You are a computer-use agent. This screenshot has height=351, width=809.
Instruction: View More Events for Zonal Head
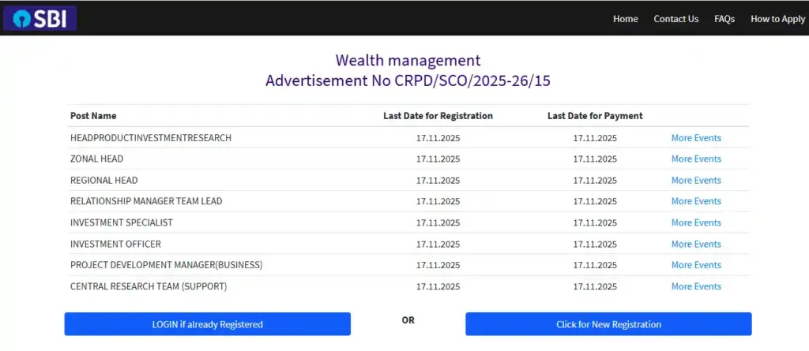click(x=695, y=159)
